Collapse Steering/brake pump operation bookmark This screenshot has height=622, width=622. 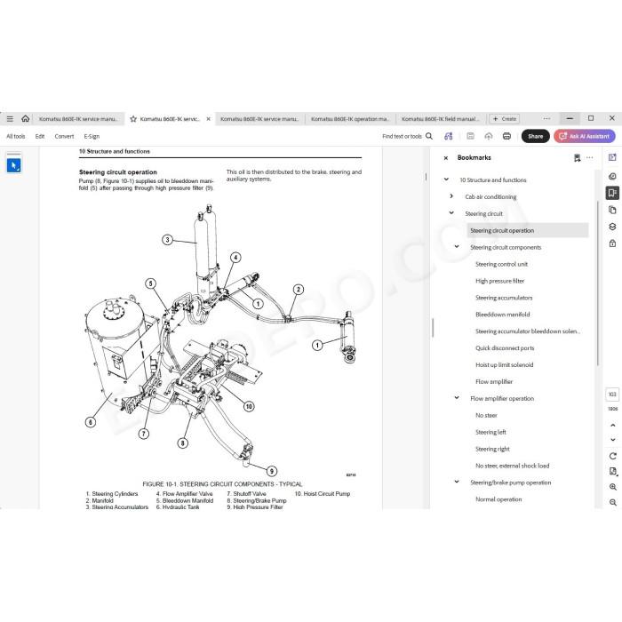point(457,482)
